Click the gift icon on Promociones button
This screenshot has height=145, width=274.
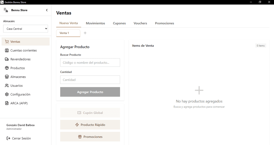coord(80,137)
